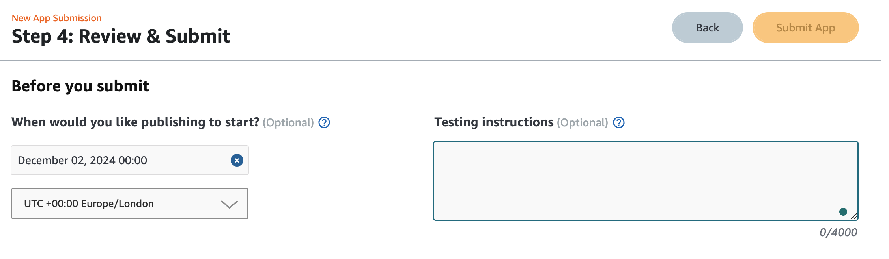889x259 pixels.
Task: Follow the New App Submission breadcrumb
Action: [x=57, y=18]
